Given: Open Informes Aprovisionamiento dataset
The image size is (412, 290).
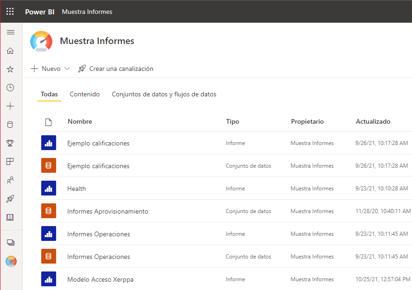Looking at the screenshot, I should pyautogui.click(x=108, y=211).
